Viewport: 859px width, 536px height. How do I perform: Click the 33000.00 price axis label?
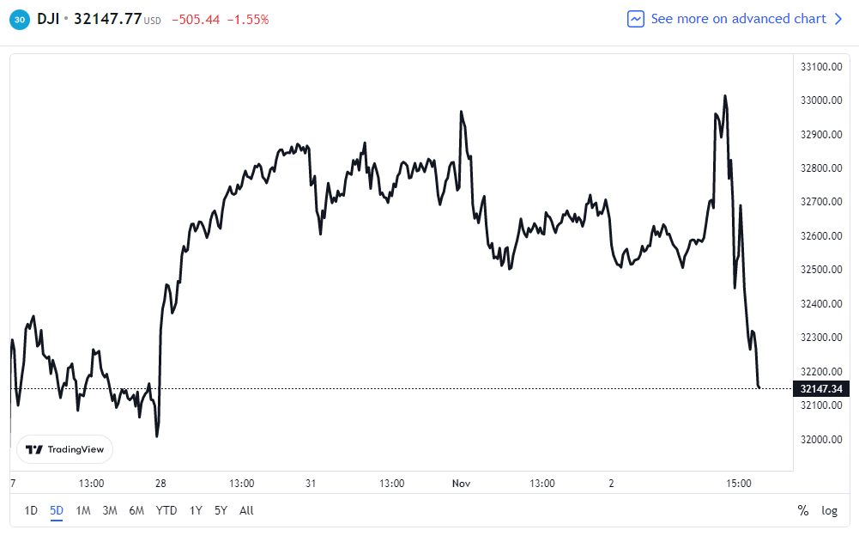click(x=822, y=100)
